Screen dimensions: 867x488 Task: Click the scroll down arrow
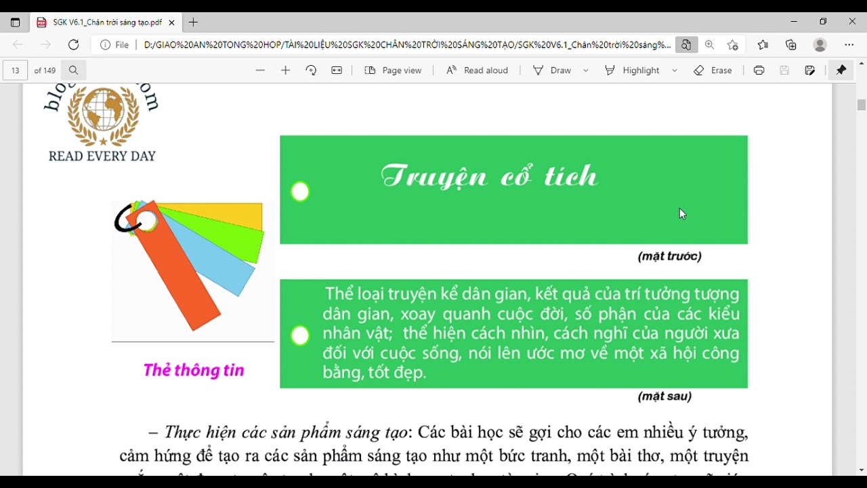[x=862, y=470]
